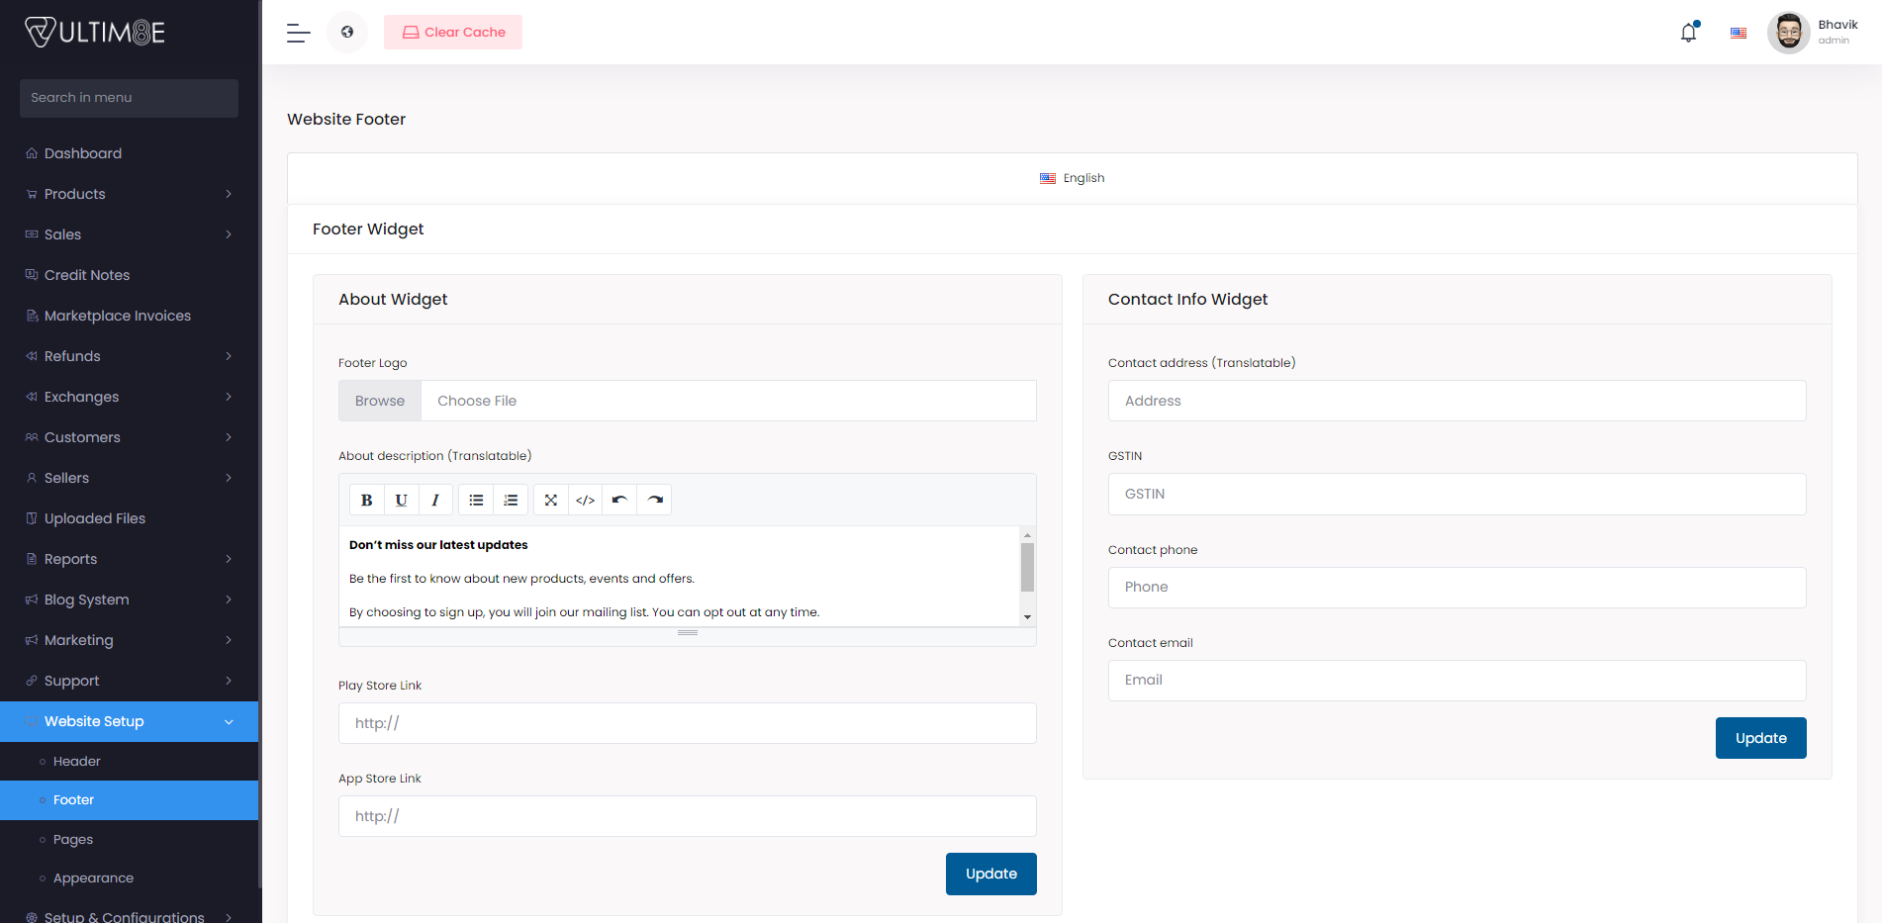This screenshot has height=923, width=1882.
Task: Open the HTML code view in the editor
Action: pyautogui.click(x=585, y=500)
